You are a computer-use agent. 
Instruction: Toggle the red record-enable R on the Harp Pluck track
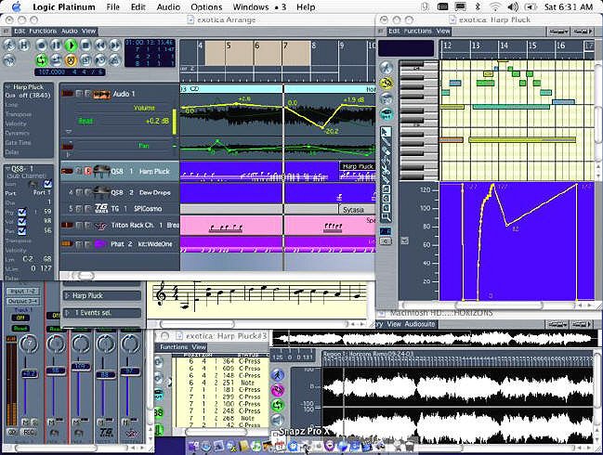click(87, 171)
